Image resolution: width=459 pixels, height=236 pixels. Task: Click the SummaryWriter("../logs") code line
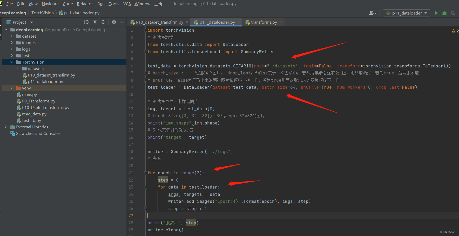point(190,151)
